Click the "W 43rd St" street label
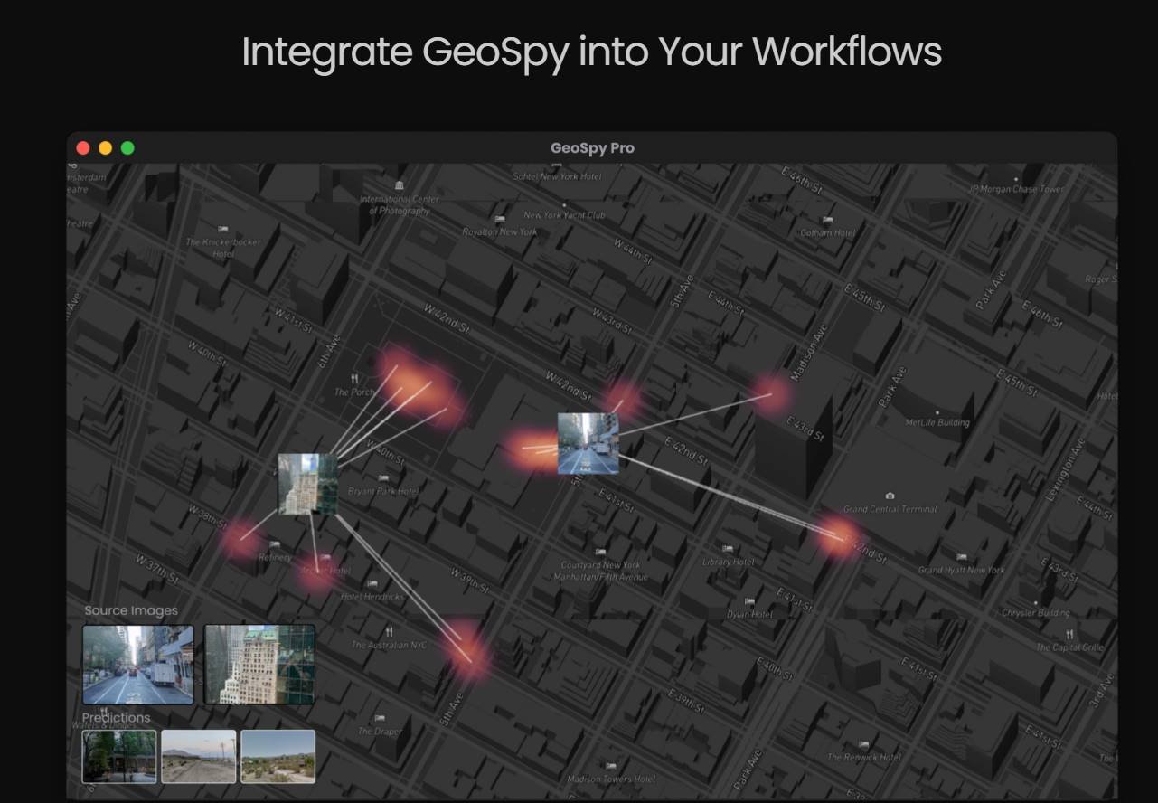 [611, 320]
